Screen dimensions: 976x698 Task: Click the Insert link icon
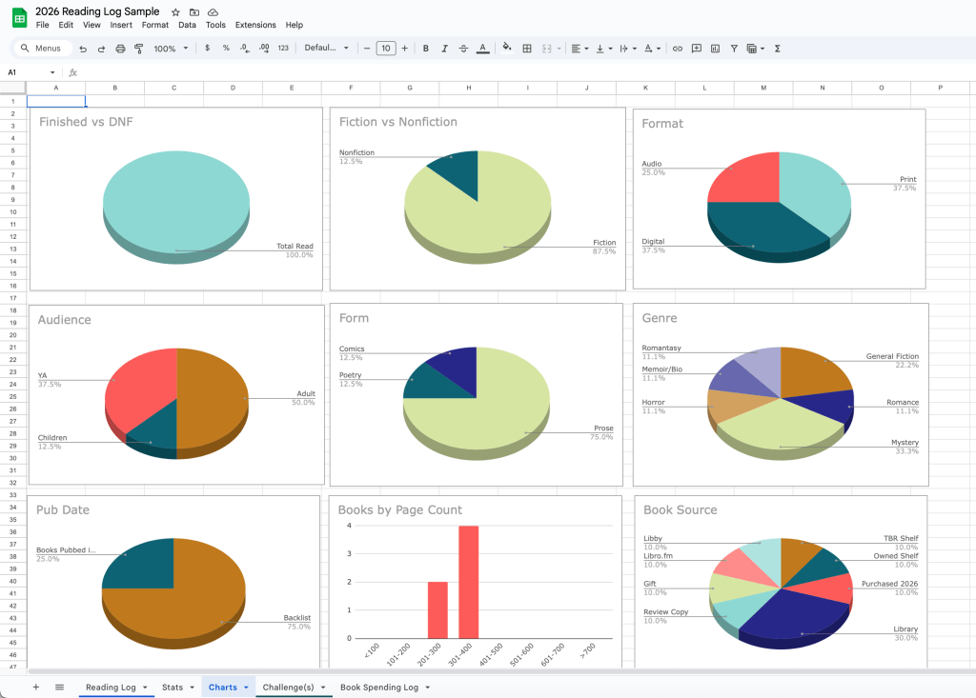coord(678,49)
